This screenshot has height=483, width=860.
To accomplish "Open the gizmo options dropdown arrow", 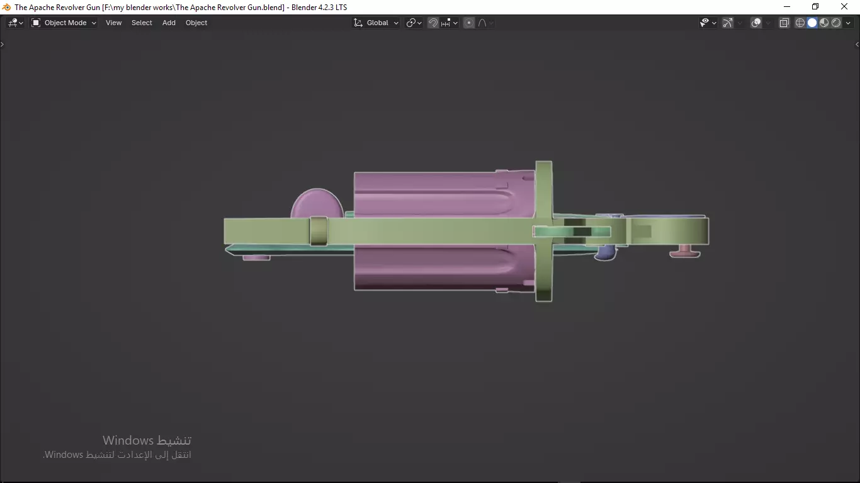I will pyautogui.click(x=740, y=23).
